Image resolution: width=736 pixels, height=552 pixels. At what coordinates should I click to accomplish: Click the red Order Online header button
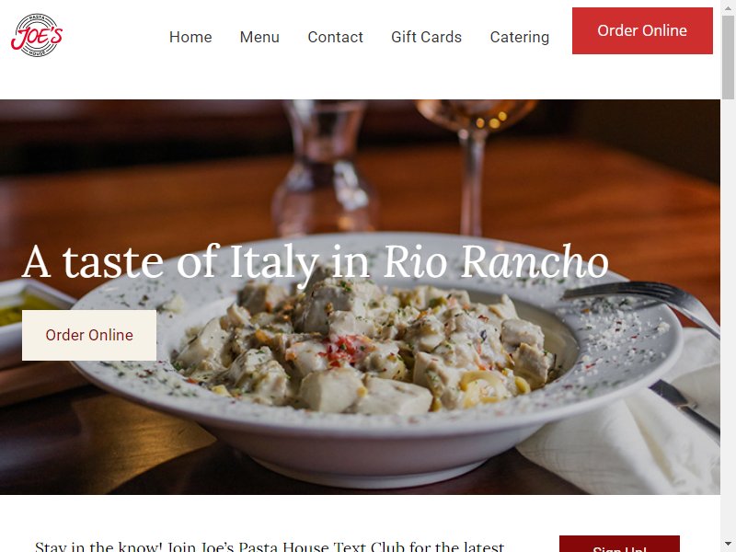642,30
